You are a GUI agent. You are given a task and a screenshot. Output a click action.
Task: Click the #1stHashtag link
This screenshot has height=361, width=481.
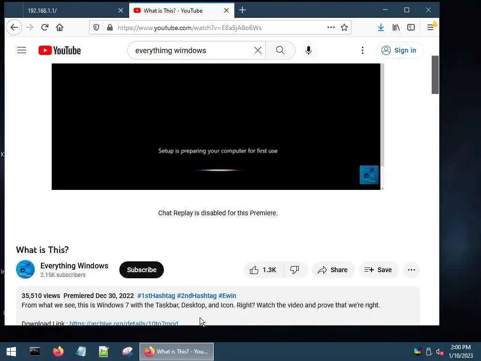156,296
